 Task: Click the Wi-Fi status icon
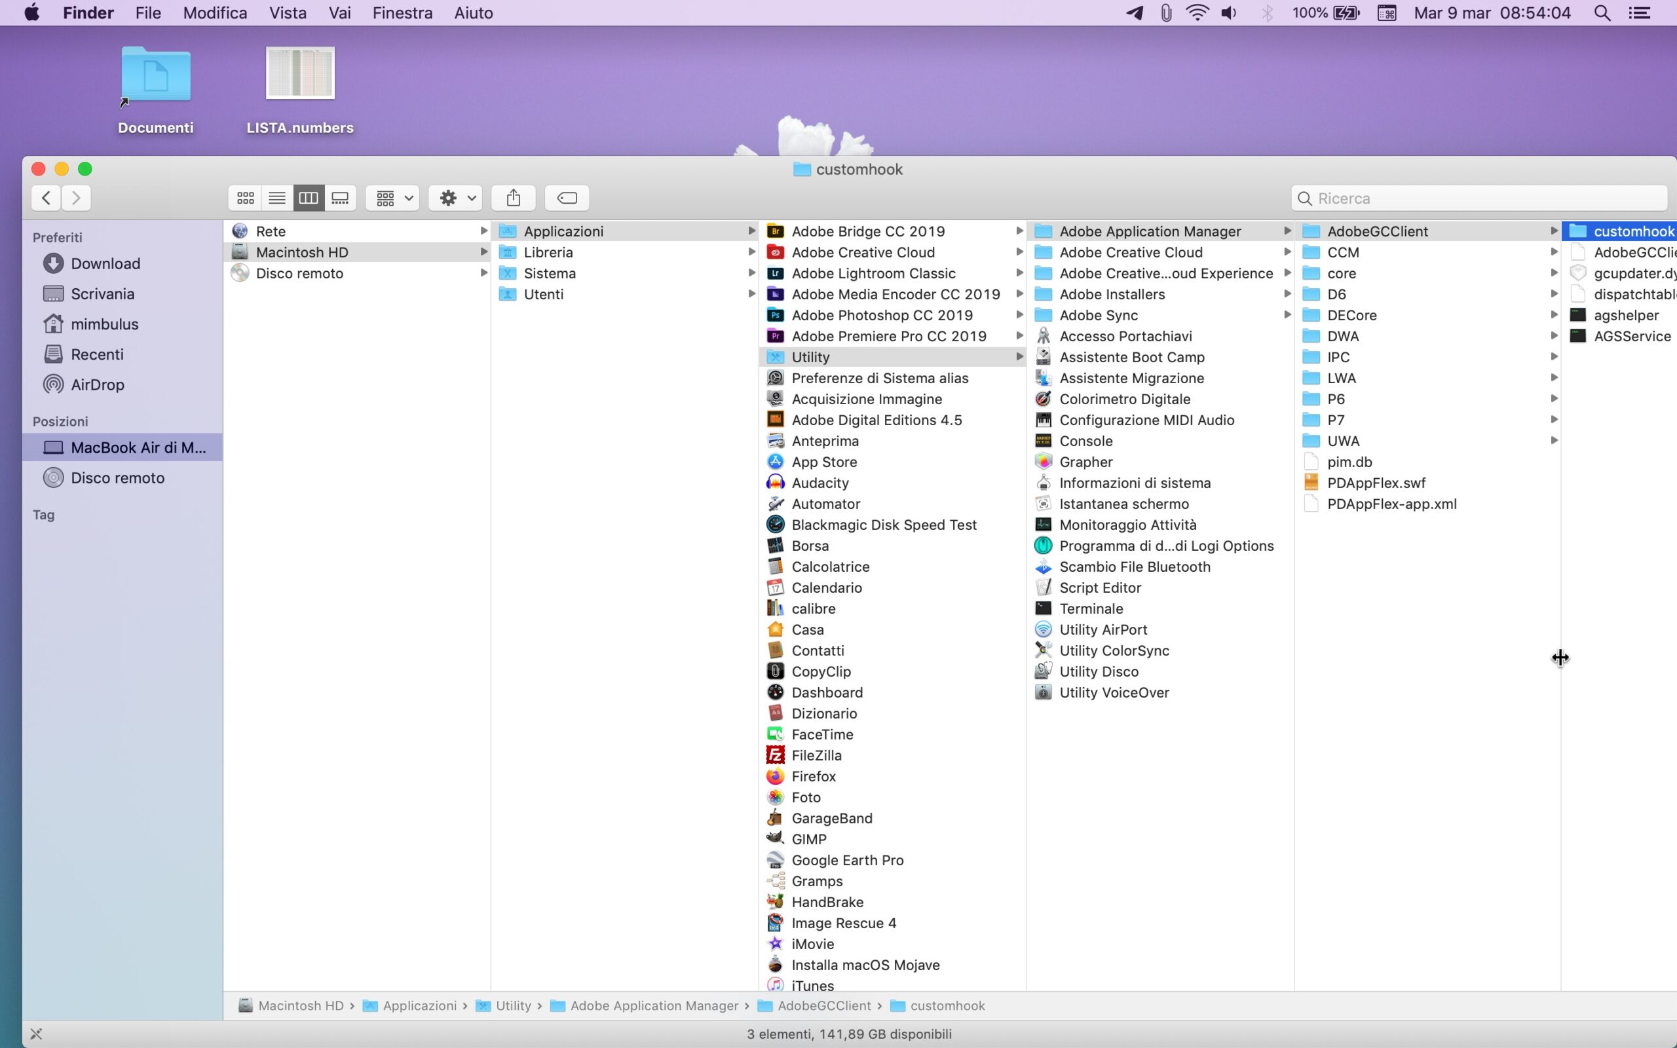1197,13
